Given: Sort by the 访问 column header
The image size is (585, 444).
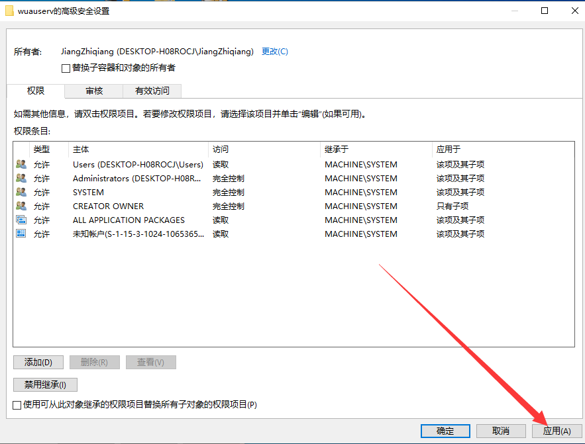Looking at the screenshot, I should click(264, 150).
